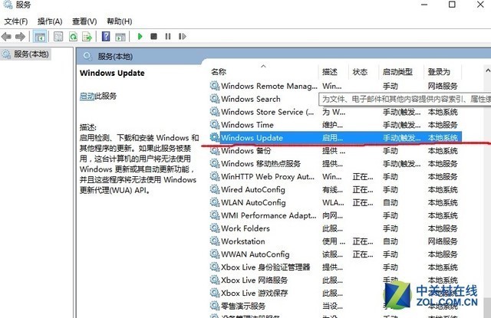Click the Export List toolbar icon
491x318 pixels.
(87, 37)
